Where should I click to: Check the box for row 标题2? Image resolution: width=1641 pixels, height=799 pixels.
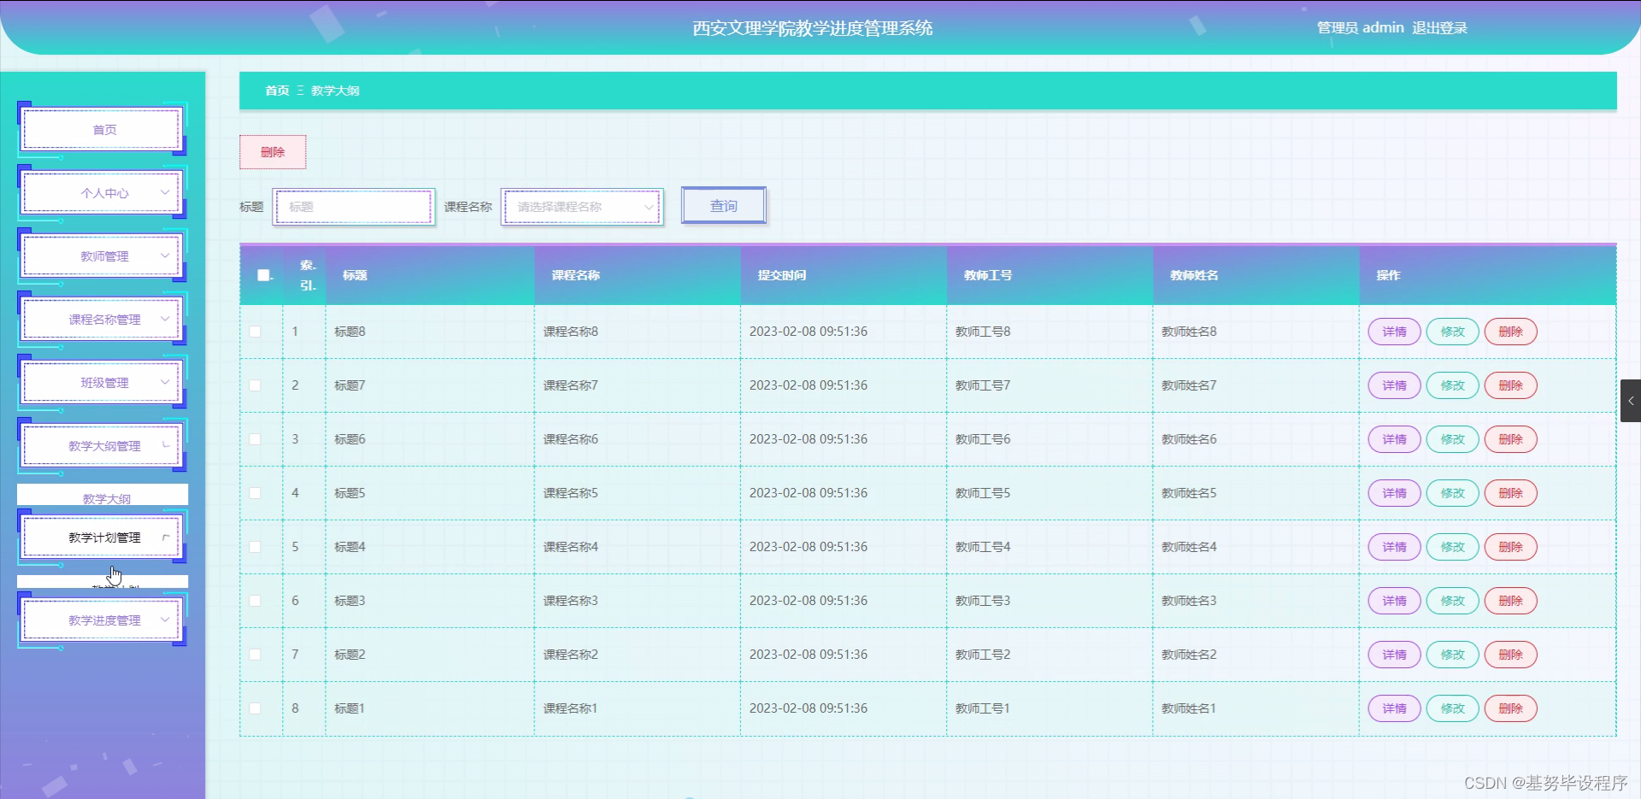[x=255, y=655]
